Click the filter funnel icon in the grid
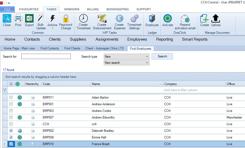 (5, 90)
